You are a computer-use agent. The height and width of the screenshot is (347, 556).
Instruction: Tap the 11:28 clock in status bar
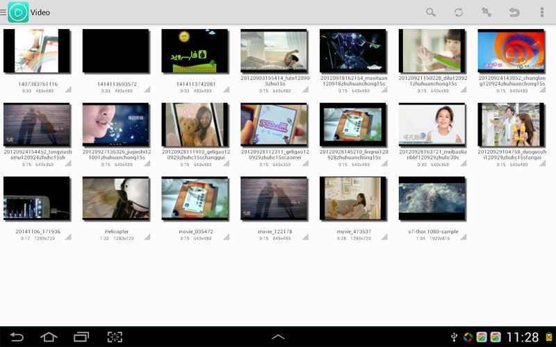click(523, 337)
